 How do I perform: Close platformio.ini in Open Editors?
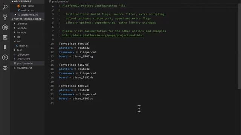[x=15, y=15]
